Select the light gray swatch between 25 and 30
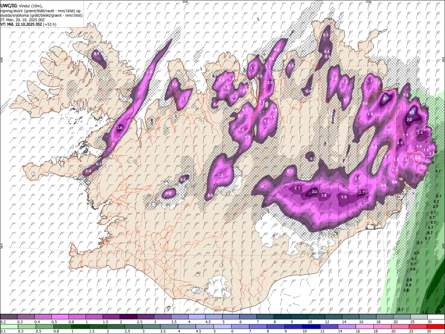 (x=419, y=317)
